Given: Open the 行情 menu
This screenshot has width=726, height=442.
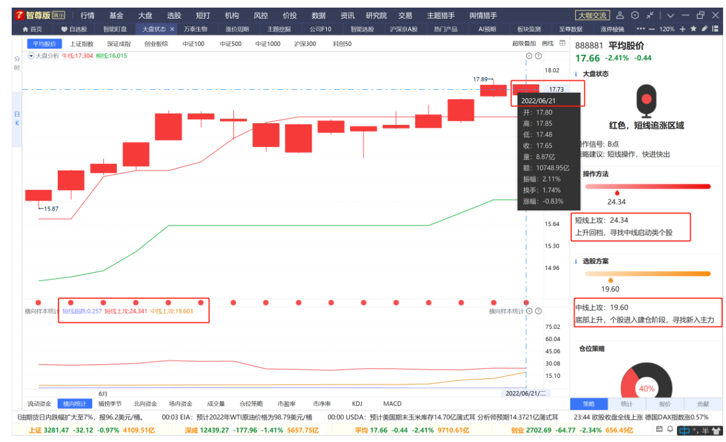Looking at the screenshot, I should click(88, 16).
